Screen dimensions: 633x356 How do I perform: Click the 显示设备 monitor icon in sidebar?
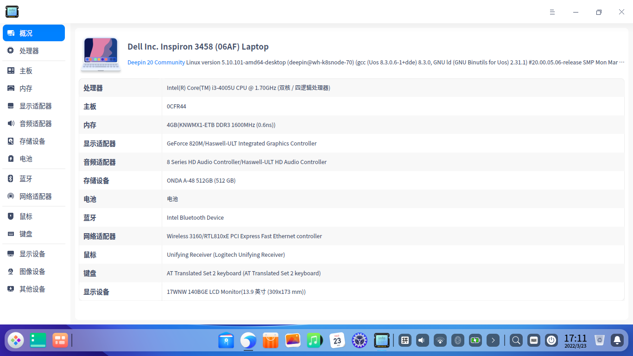coord(11,254)
